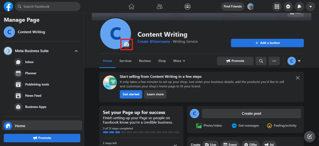Open the post-as Page identity dropdown
The image size is (319, 146).
point(294,61)
